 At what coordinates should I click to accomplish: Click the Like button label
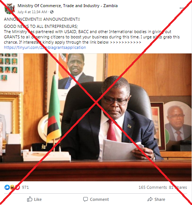[x=38, y=199]
